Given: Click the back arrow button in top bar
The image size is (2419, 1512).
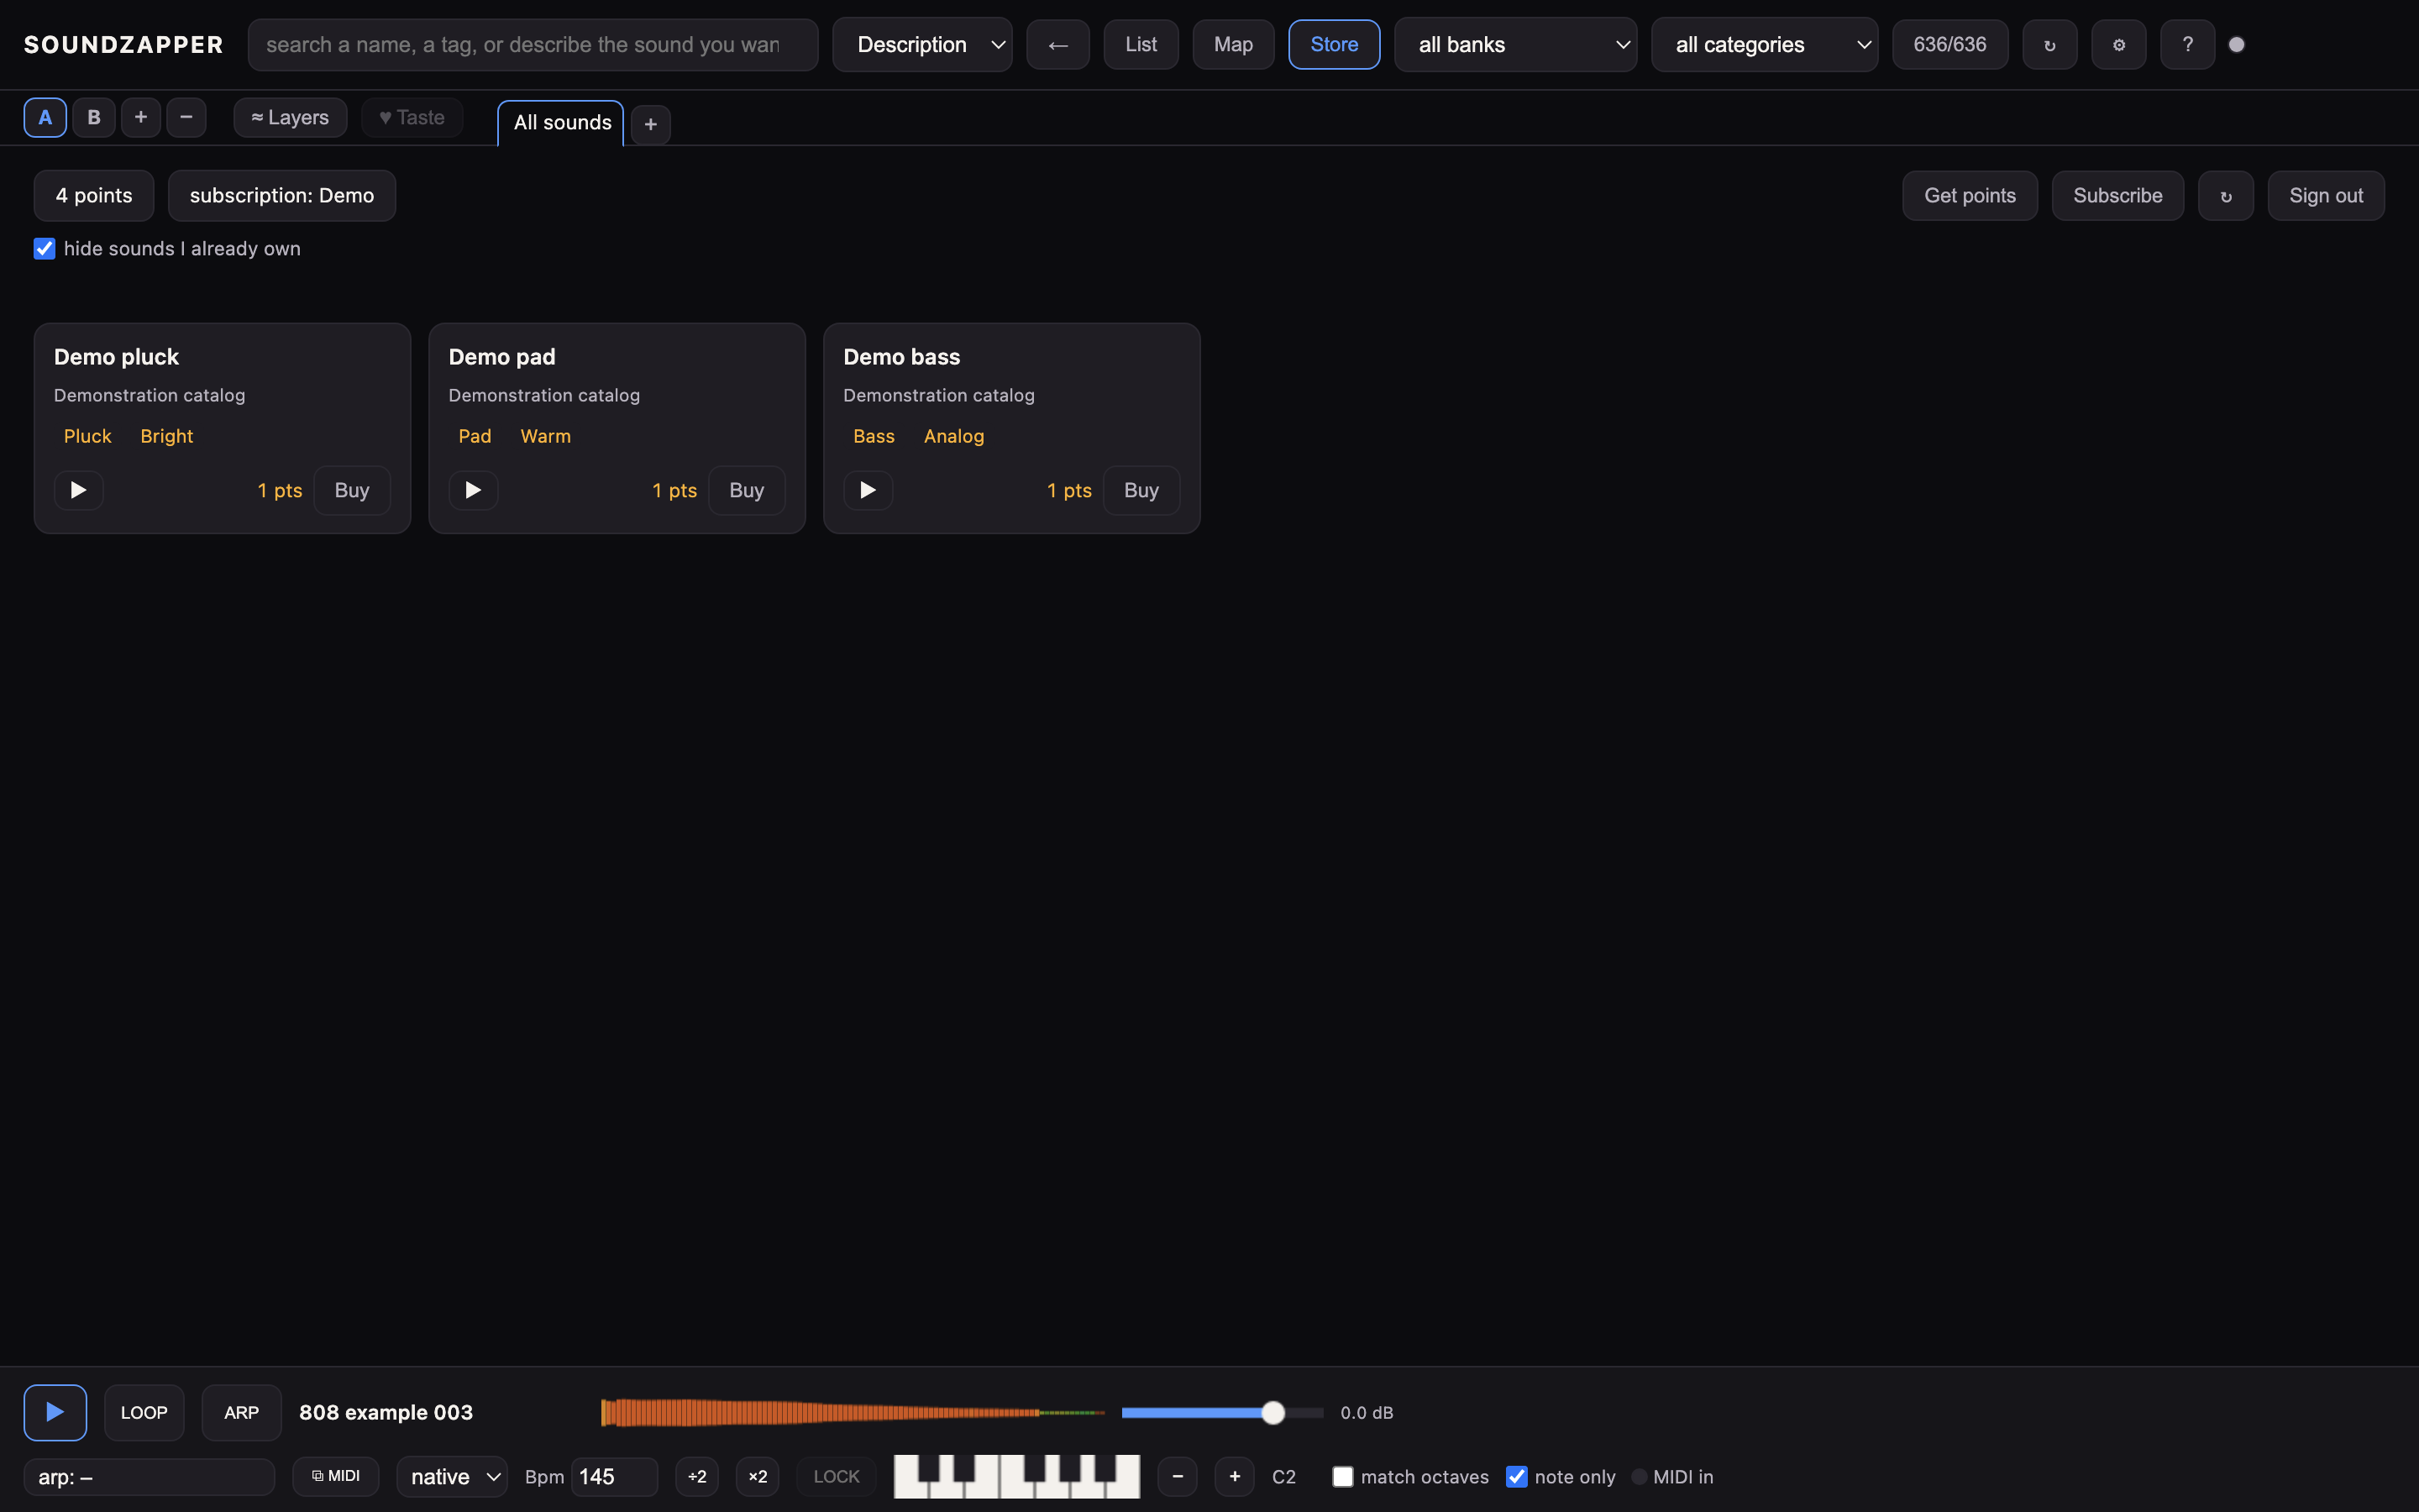Looking at the screenshot, I should coord(1057,45).
